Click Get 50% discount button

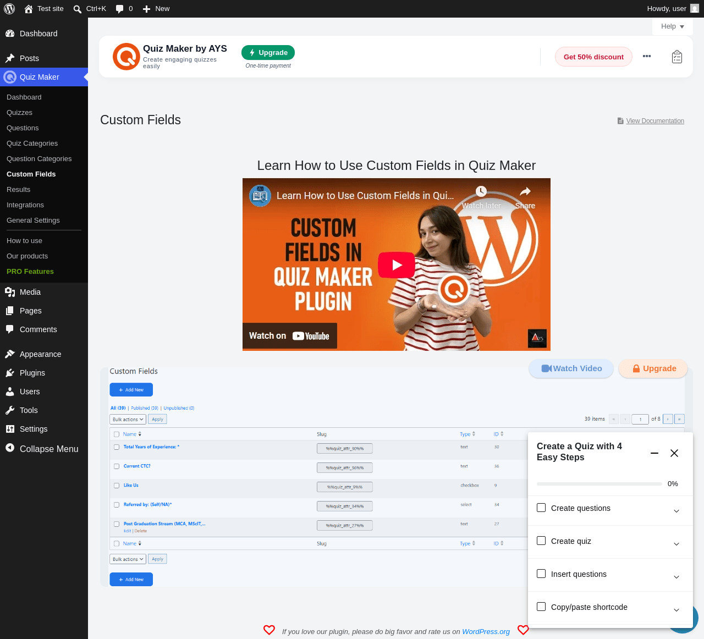coord(593,57)
